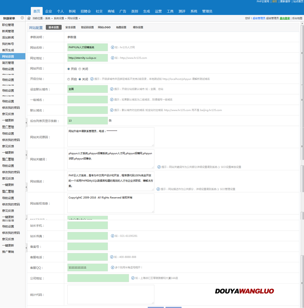This screenshot has height=308, width=304.
Task: Click 授权 link at top right
Action: tap(275, 1)
